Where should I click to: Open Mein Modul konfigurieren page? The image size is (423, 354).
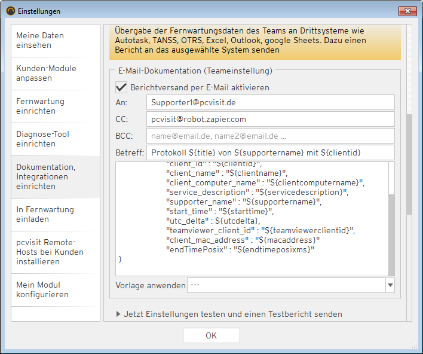pos(56,289)
